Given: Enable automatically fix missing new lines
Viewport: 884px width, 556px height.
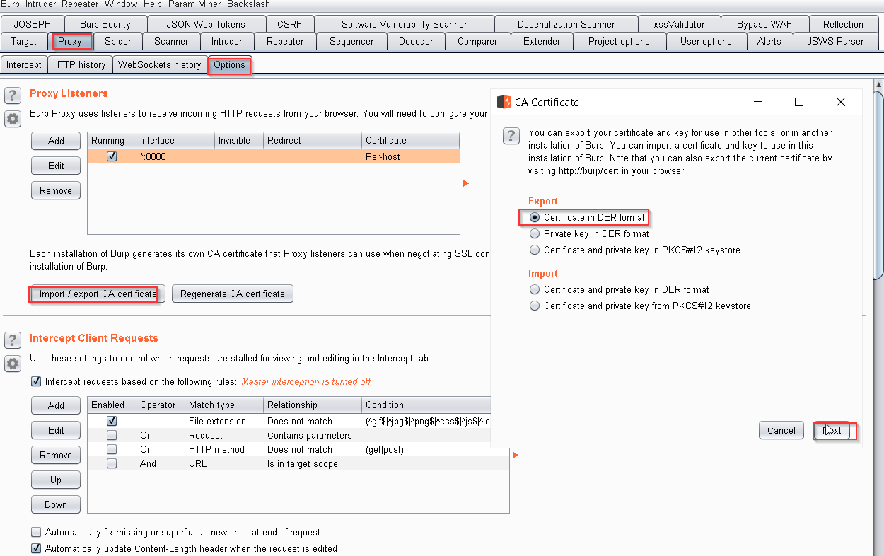Looking at the screenshot, I should tap(36, 532).
